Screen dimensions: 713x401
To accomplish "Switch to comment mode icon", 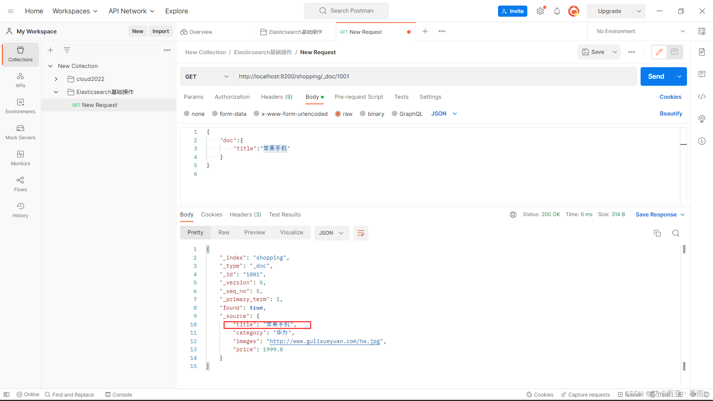I will coord(674,52).
